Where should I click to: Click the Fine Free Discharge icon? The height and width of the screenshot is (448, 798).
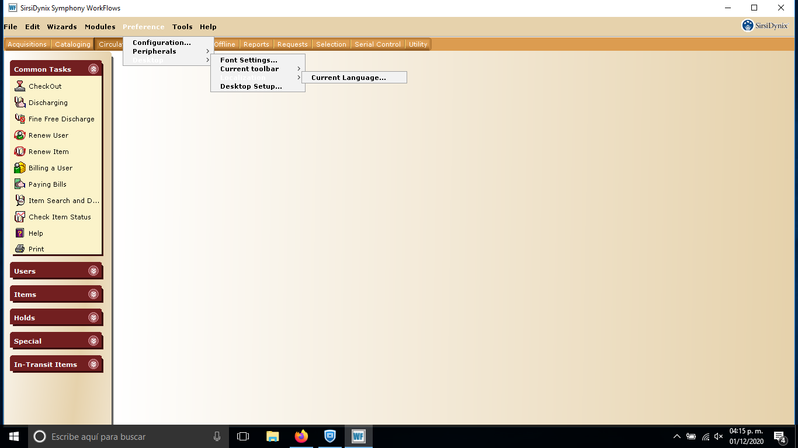(x=20, y=119)
